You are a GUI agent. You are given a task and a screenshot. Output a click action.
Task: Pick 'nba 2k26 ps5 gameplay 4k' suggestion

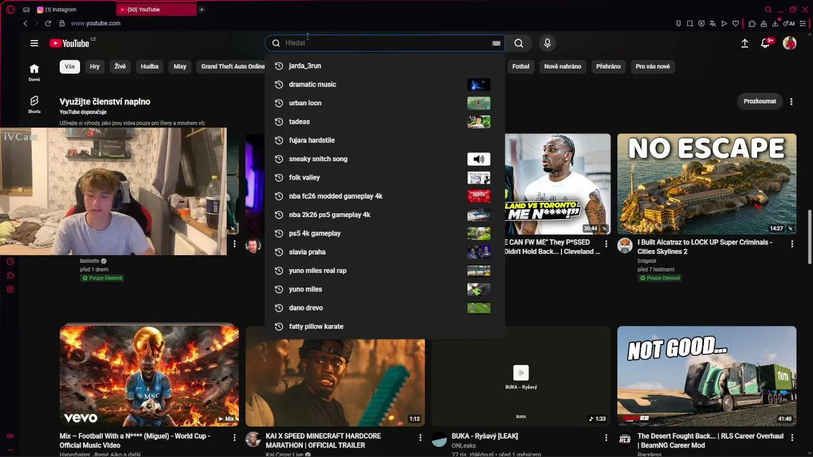point(385,215)
